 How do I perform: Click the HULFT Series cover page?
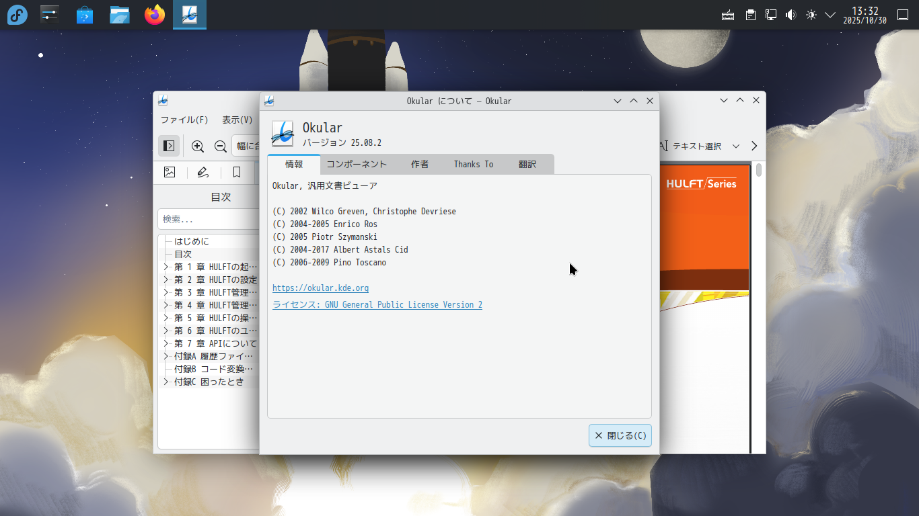point(704,309)
